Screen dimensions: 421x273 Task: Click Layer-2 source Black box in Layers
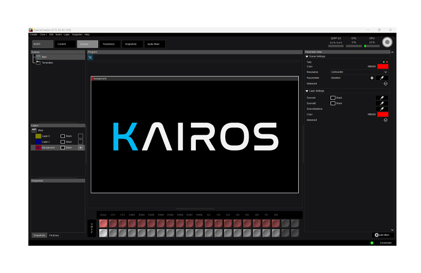point(63,136)
